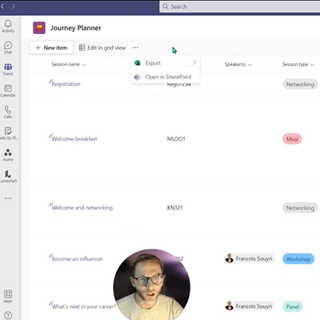This screenshot has width=320, height=320.
Task: Click the Search input field
Action: coord(240,6)
